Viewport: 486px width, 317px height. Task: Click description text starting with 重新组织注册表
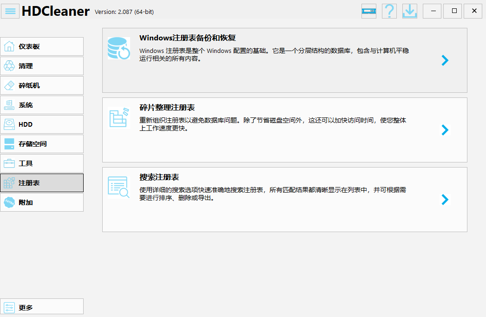(273, 124)
